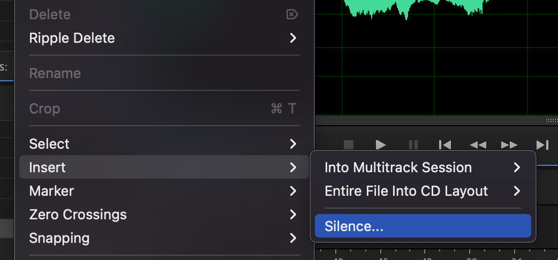558x260 pixels.
Task: Move playhead to next marker
Action: click(542, 145)
